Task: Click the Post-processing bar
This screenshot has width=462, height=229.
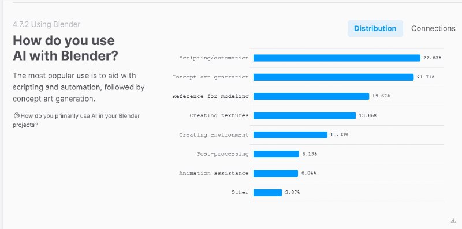Action: [276, 154]
